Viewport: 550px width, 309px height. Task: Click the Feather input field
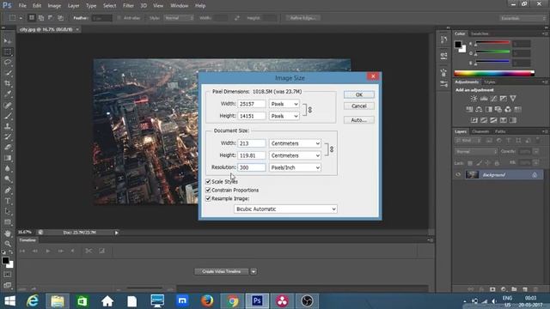[x=102, y=18]
